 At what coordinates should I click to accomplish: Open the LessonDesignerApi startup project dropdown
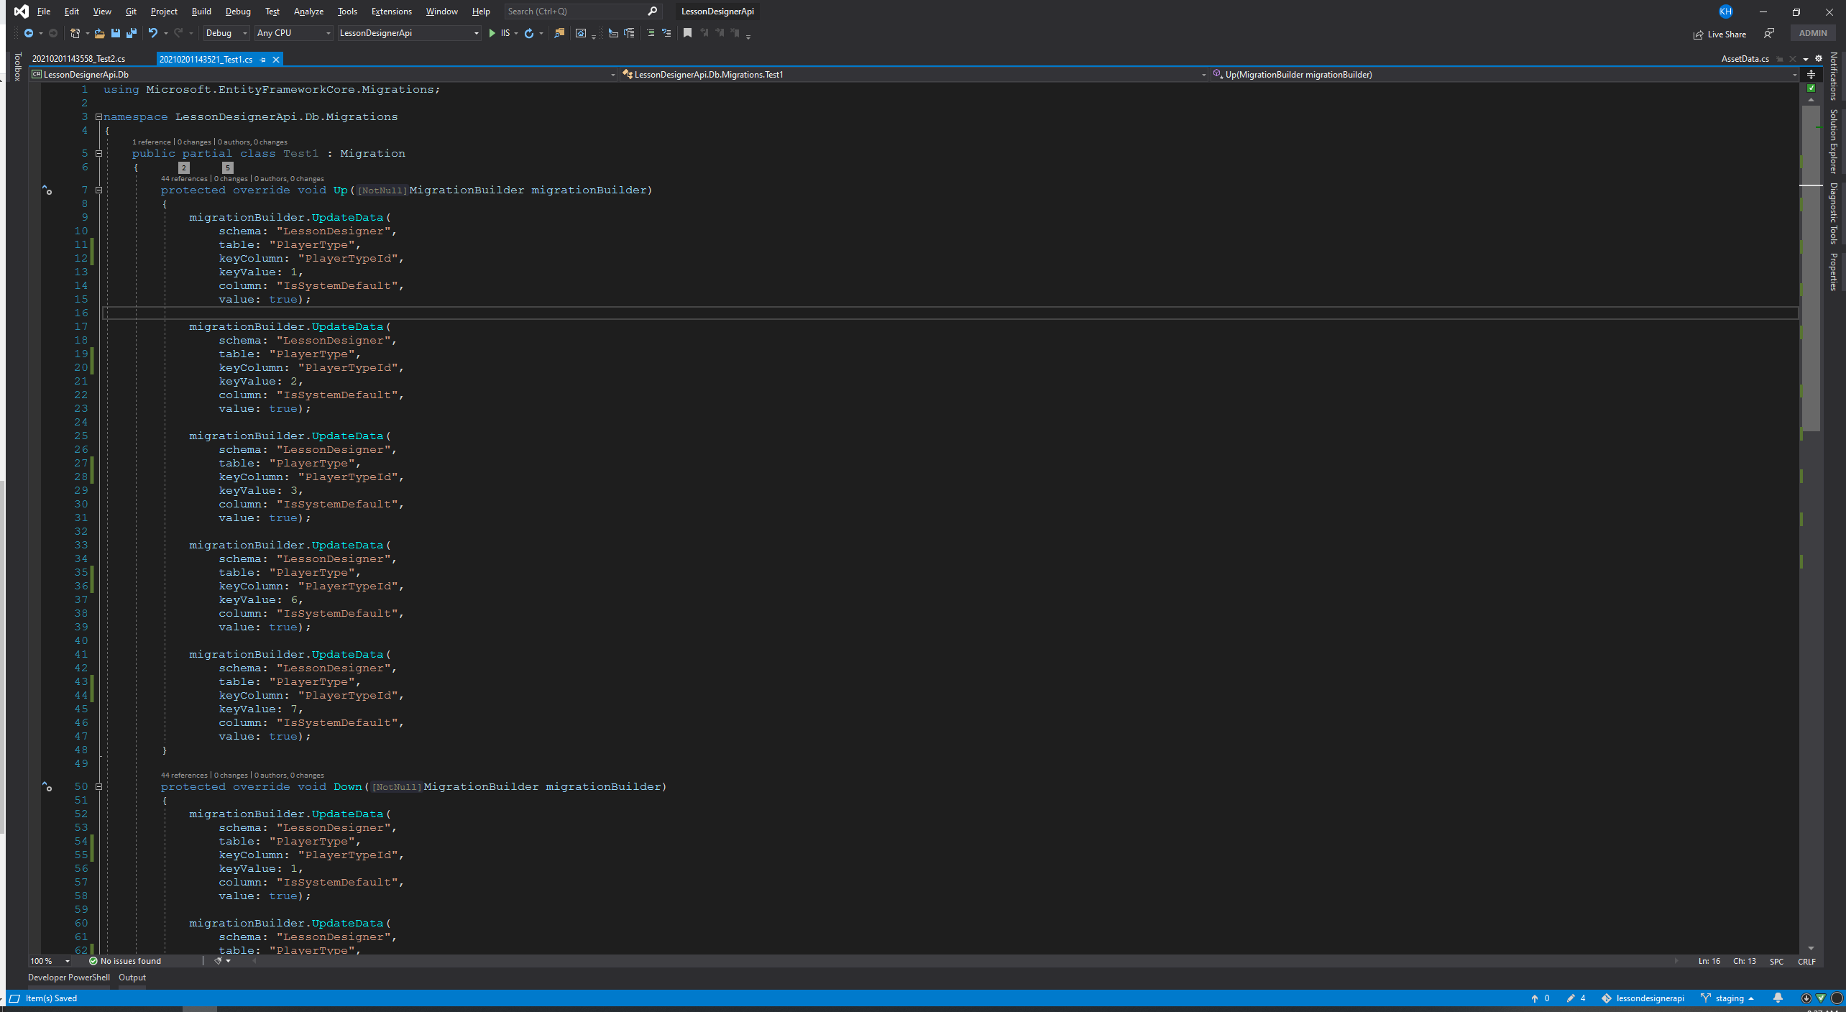coord(409,33)
